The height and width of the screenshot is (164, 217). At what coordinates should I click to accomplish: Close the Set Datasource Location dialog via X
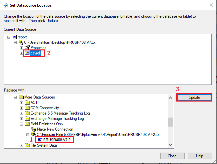211,5
